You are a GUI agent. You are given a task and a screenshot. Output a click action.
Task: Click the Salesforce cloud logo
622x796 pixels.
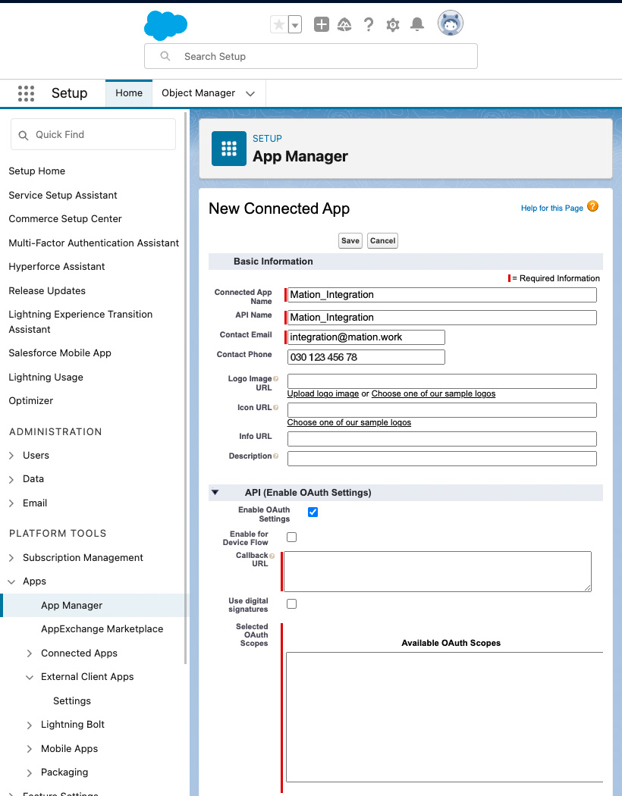tap(165, 26)
